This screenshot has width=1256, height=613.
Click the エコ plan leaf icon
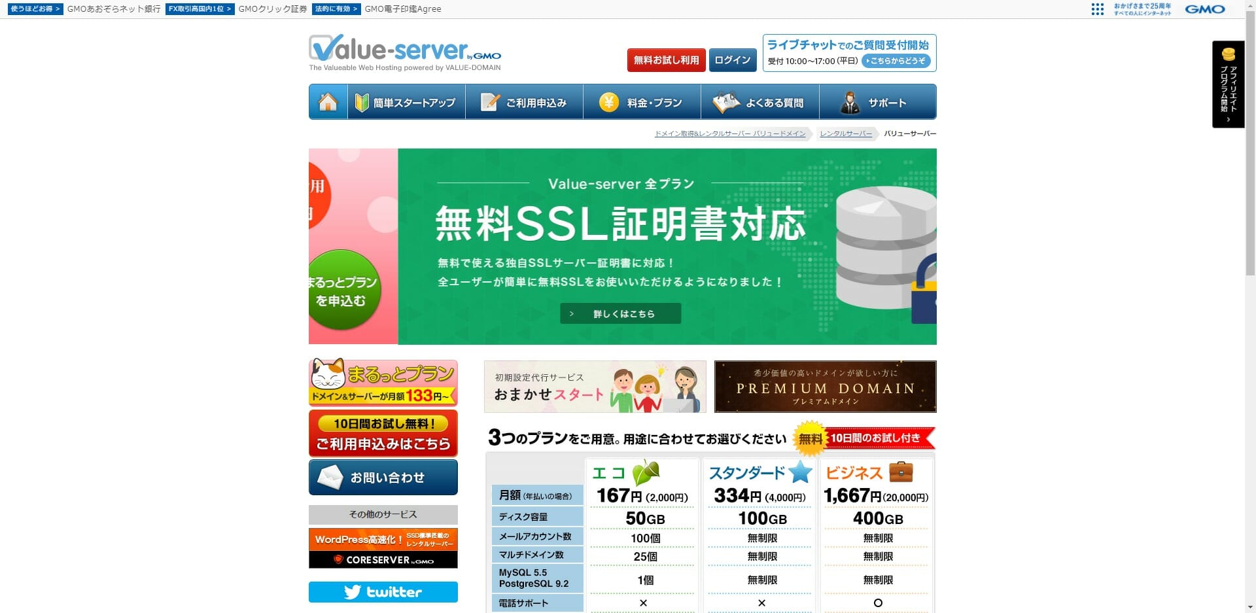point(646,472)
